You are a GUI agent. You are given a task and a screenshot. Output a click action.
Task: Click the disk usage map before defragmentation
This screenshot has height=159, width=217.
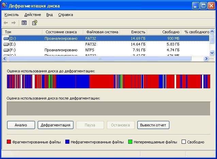click(x=108, y=82)
